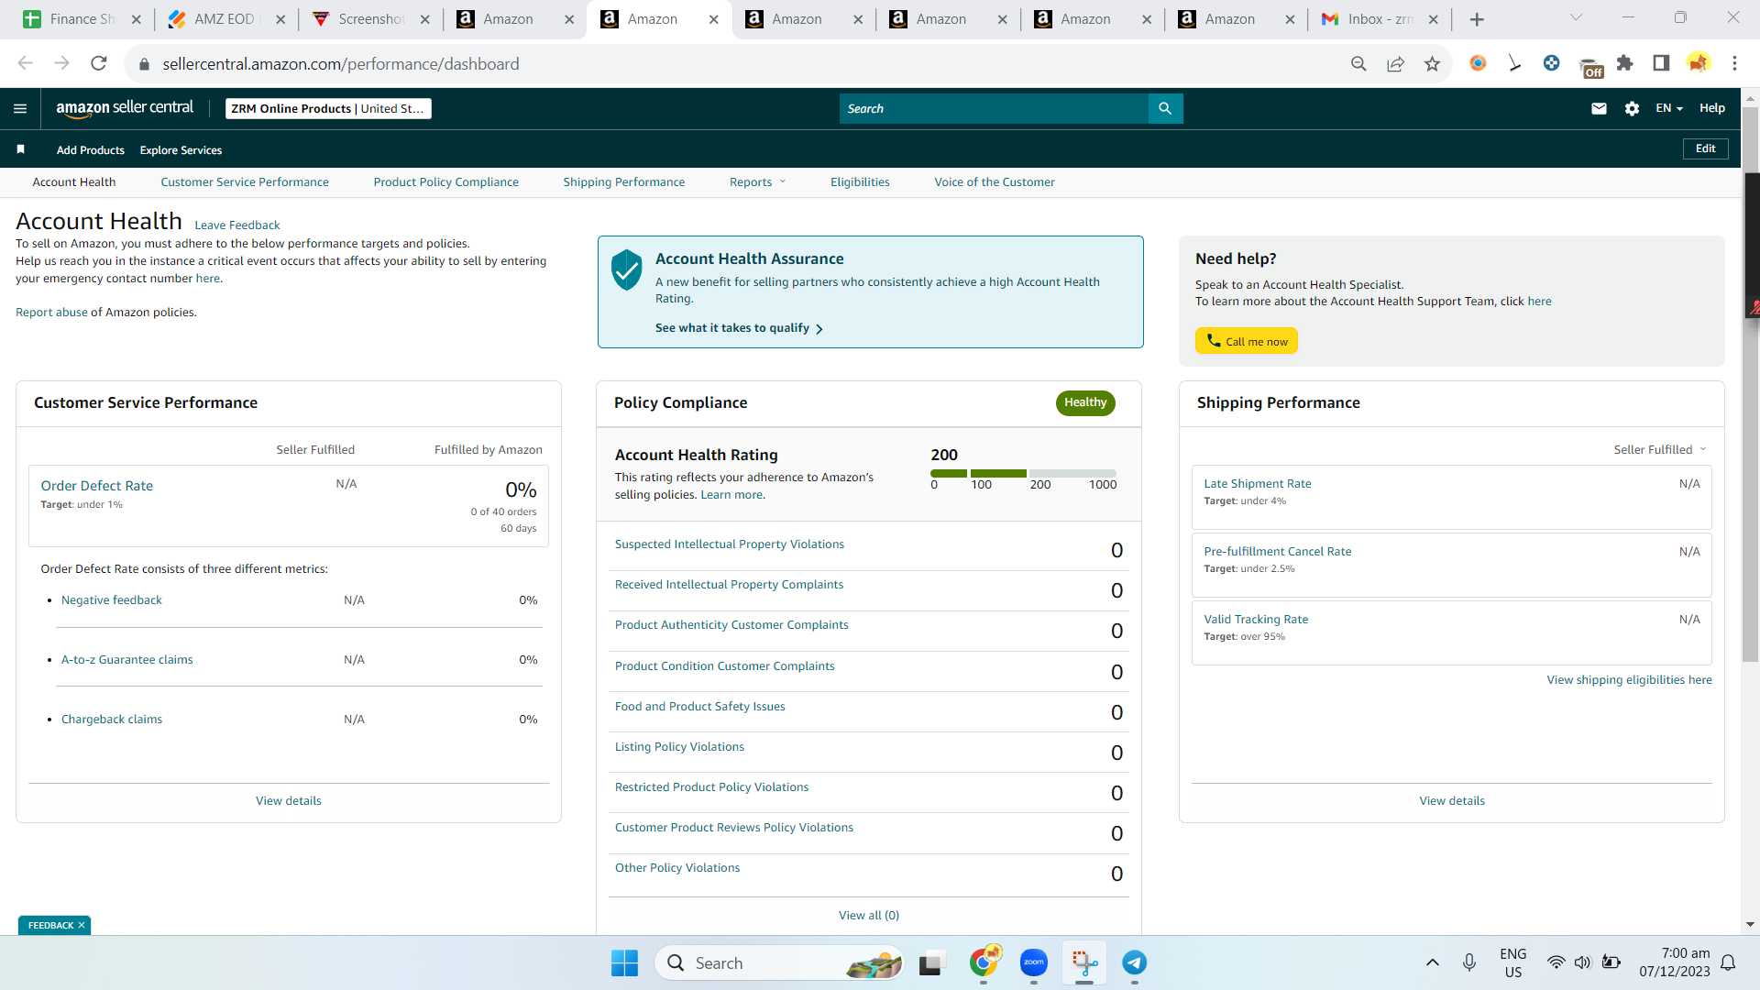The height and width of the screenshot is (990, 1760).
Task: Open Negative feedback metric link
Action: point(112,599)
